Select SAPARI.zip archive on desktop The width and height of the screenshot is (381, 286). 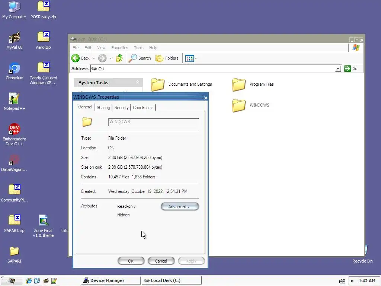click(15, 224)
